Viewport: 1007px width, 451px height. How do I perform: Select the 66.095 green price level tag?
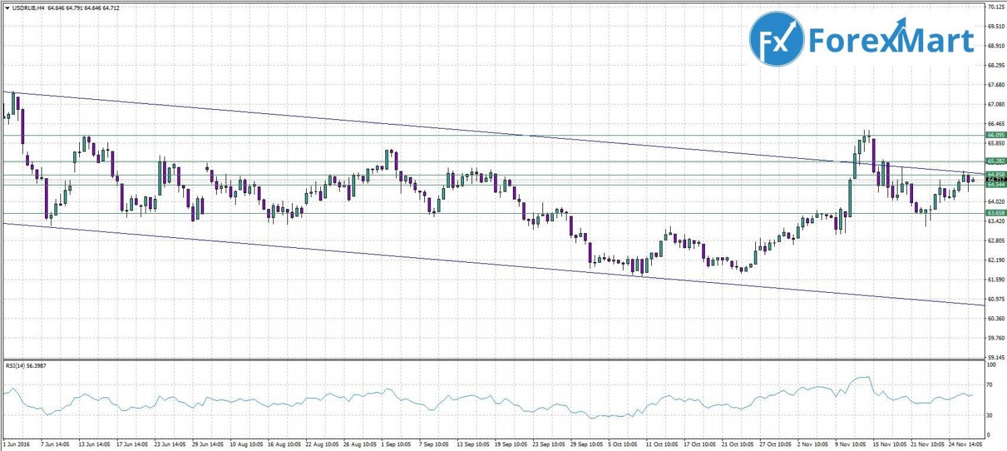click(x=995, y=135)
